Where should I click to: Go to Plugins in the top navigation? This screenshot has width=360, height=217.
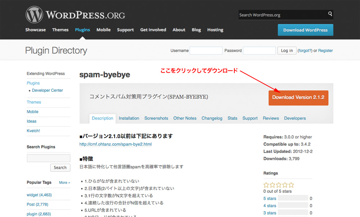(82, 30)
